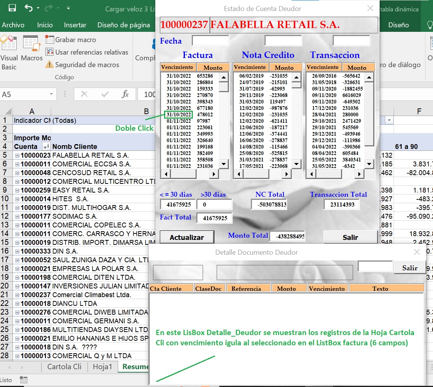433x387 pixels.
Task: Close the Estado de Cuenta Deudor dialog
Action: pyautogui.click(x=370, y=9)
